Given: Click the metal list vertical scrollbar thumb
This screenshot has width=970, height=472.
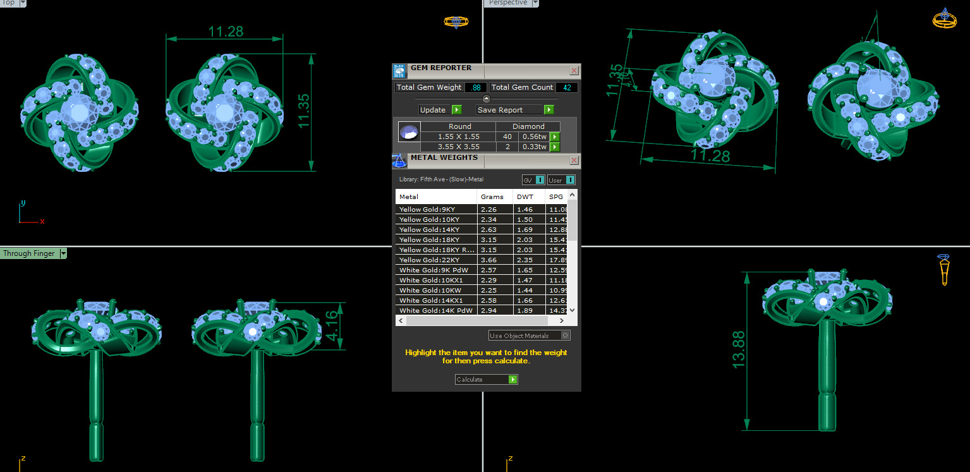Looking at the screenshot, I should [x=572, y=220].
